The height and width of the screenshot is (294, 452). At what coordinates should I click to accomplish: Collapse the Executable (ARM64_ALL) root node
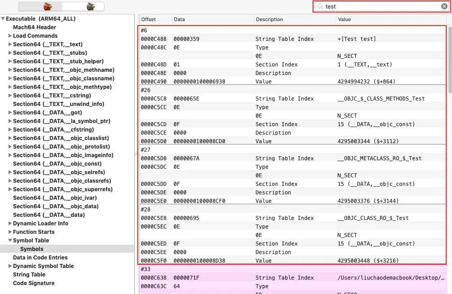(x=3, y=19)
